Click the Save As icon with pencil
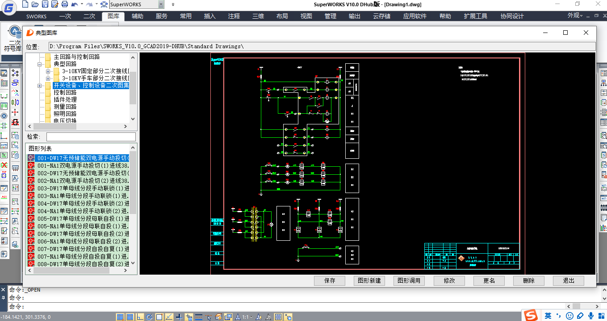This screenshot has height=321, width=607. point(54,4)
